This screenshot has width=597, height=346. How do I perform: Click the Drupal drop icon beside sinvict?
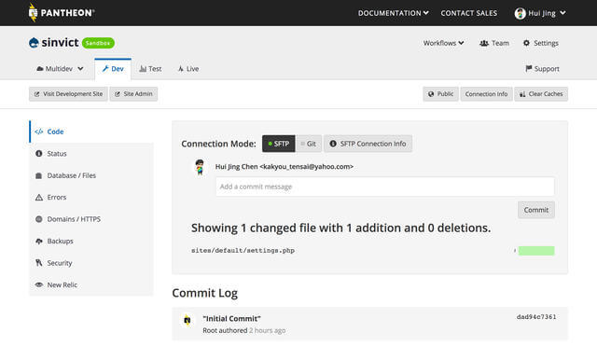(34, 43)
